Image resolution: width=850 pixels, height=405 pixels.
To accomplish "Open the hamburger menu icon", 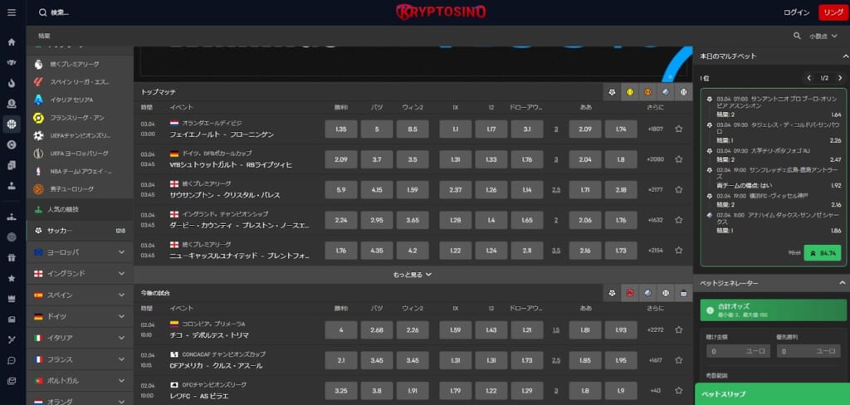I will 12,12.
